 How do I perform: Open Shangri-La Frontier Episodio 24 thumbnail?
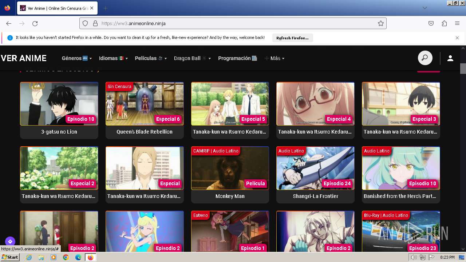pos(315,168)
